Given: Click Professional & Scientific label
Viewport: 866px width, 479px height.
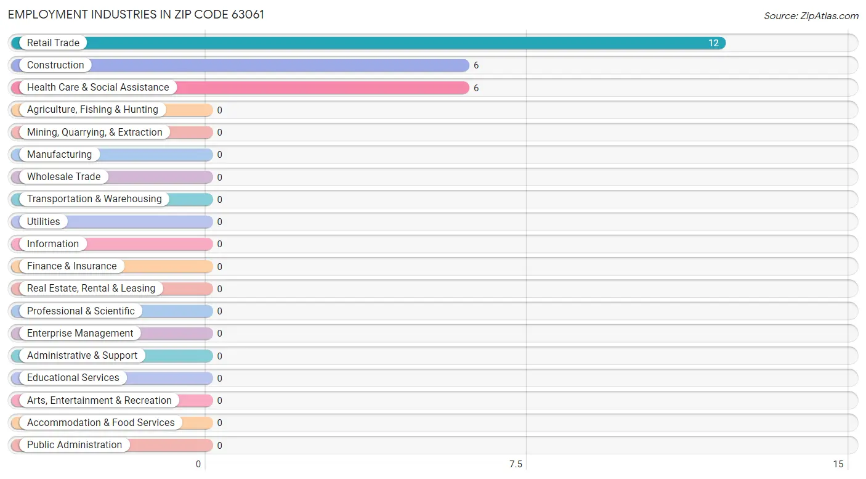Looking at the screenshot, I should click(x=81, y=311).
